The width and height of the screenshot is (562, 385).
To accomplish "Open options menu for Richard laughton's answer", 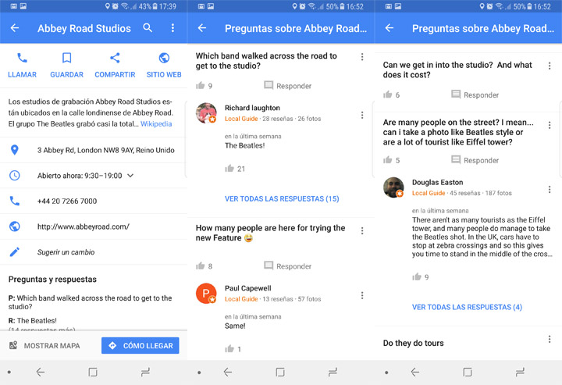I will coord(362,115).
